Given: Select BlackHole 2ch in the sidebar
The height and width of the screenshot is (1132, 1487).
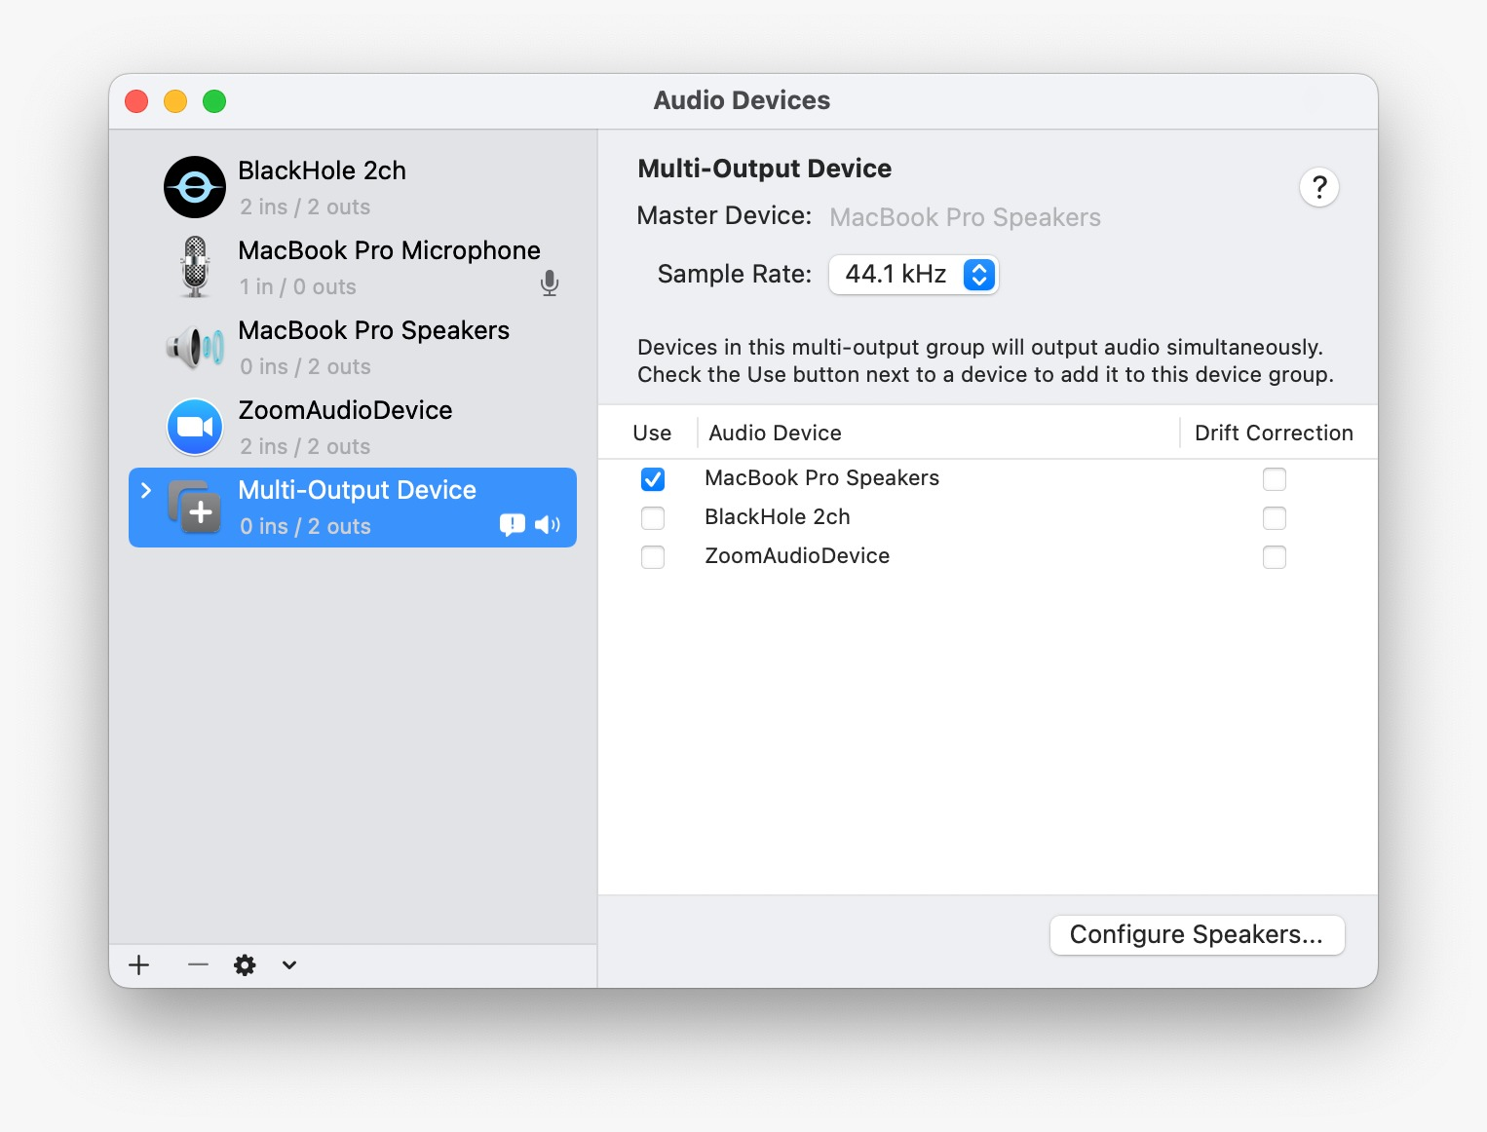Looking at the screenshot, I should tap(353, 187).
